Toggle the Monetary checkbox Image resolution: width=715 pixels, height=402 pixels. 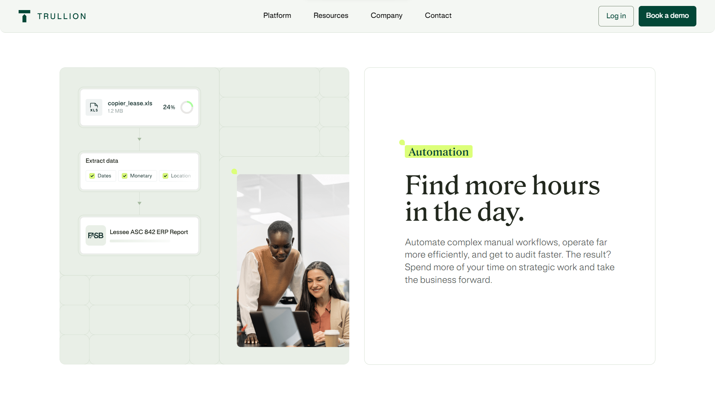125,176
